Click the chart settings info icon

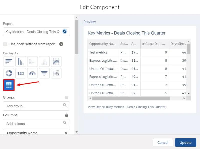tap(61, 44)
